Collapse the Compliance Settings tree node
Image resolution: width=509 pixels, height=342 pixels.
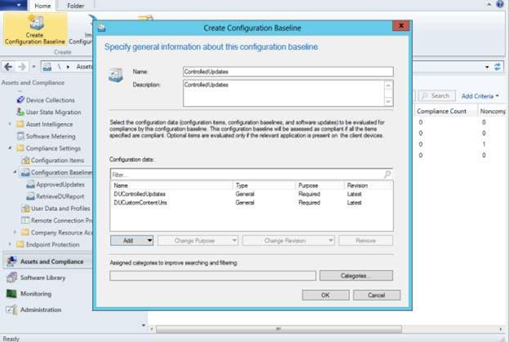click(x=10, y=148)
